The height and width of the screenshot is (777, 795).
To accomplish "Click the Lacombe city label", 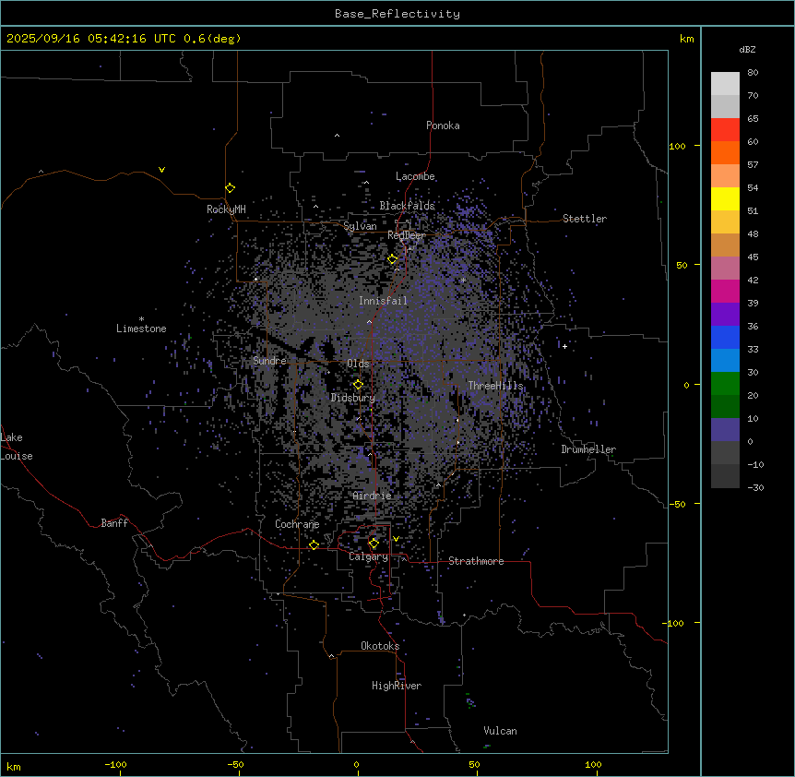I will (415, 176).
